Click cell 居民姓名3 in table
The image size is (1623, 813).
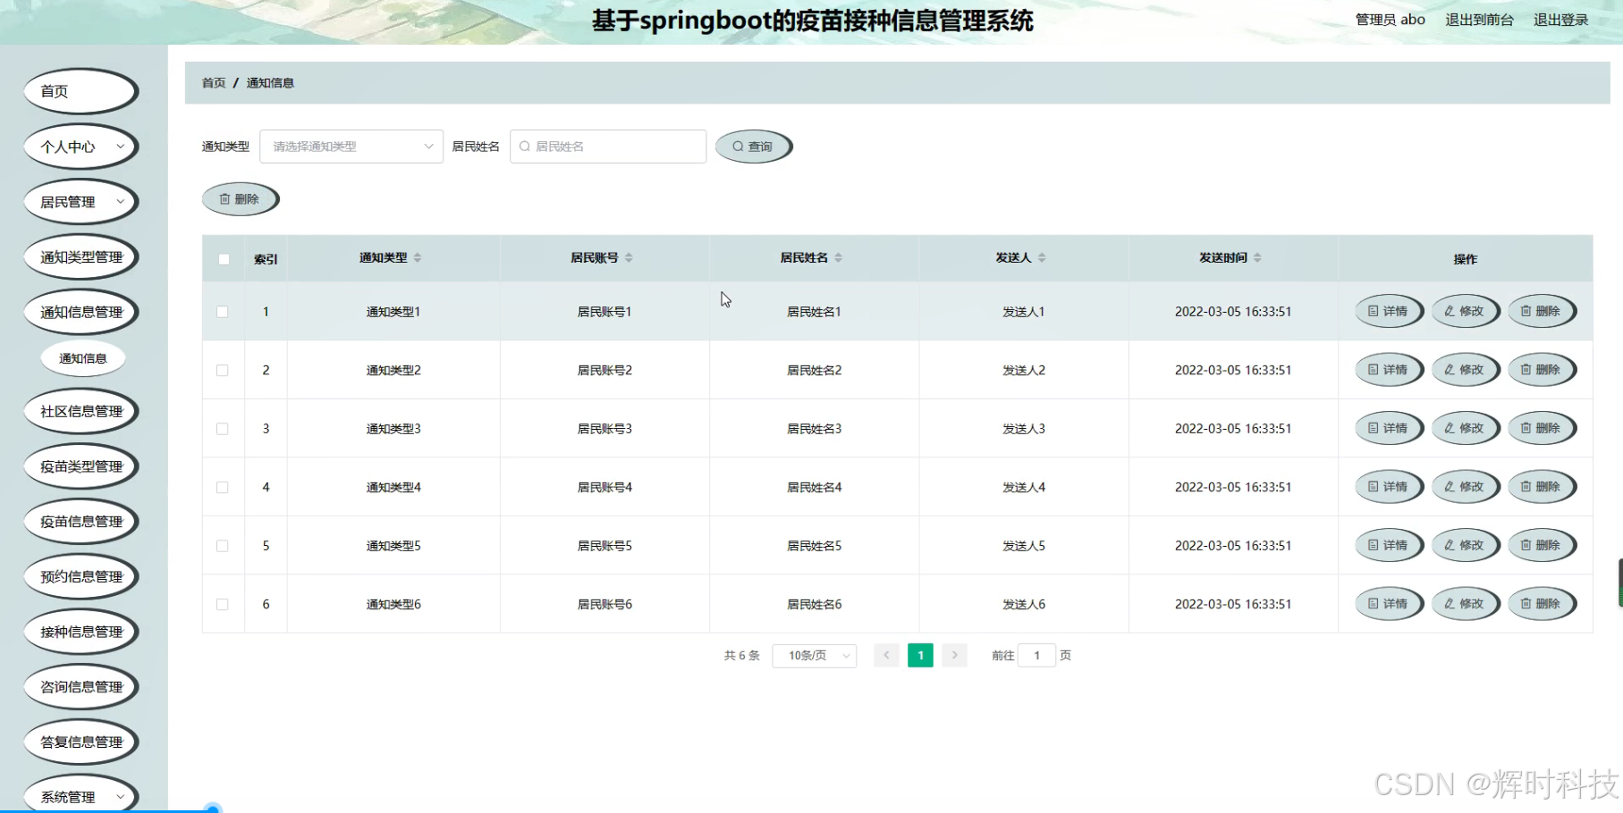pos(814,429)
